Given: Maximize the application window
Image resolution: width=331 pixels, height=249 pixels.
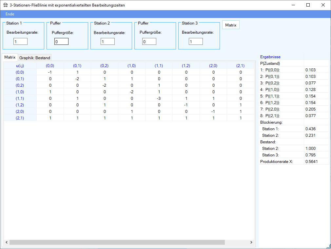Looking at the screenshot, I should point(308,5).
